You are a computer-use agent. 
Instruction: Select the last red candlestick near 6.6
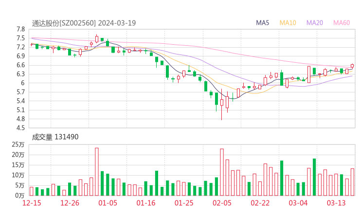352,66
